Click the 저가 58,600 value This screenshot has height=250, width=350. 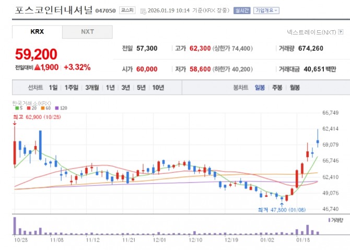(200, 69)
